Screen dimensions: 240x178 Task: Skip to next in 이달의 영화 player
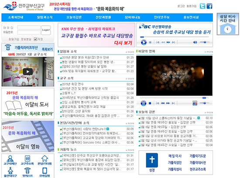coord(173,103)
